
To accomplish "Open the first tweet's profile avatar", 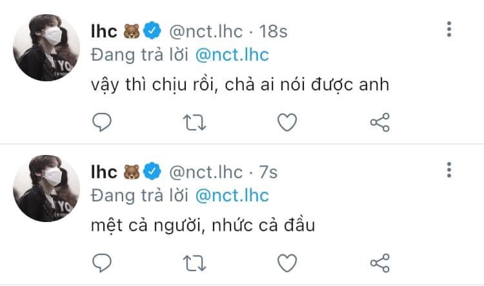I will point(46,48).
